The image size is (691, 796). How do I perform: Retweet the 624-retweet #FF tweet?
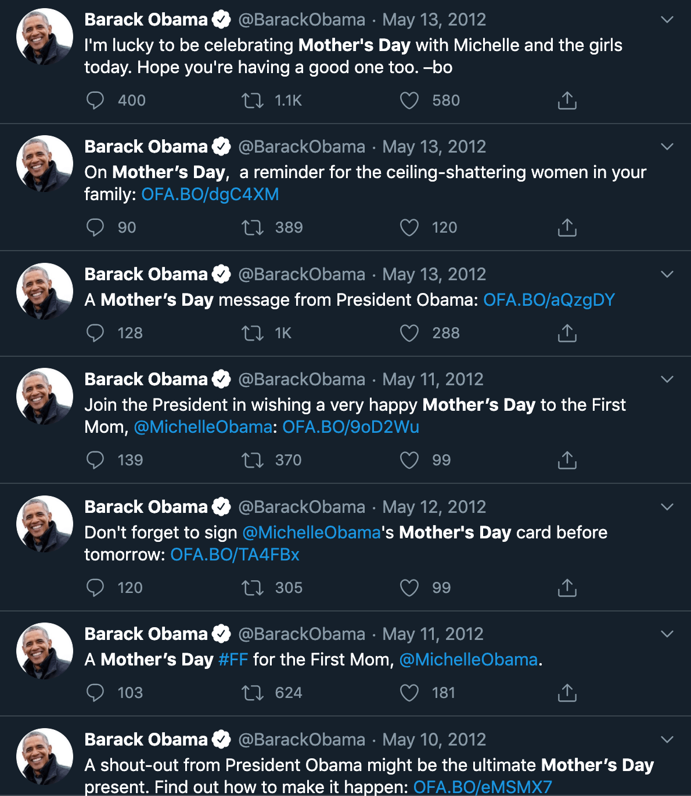[x=253, y=692]
